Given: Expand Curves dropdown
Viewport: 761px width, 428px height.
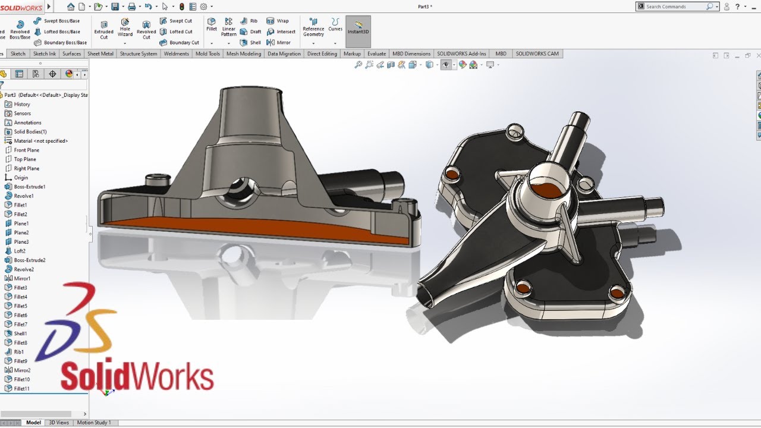Looking at the screenshot, I should point(335,43).
